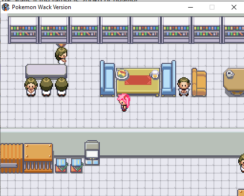The height and width of the screenshot is (196, 244).
Task: Click the third server rack in the row
Action: 85,30
